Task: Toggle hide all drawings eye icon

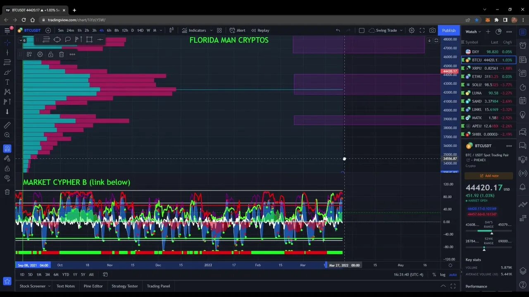Action: (7, 178)
